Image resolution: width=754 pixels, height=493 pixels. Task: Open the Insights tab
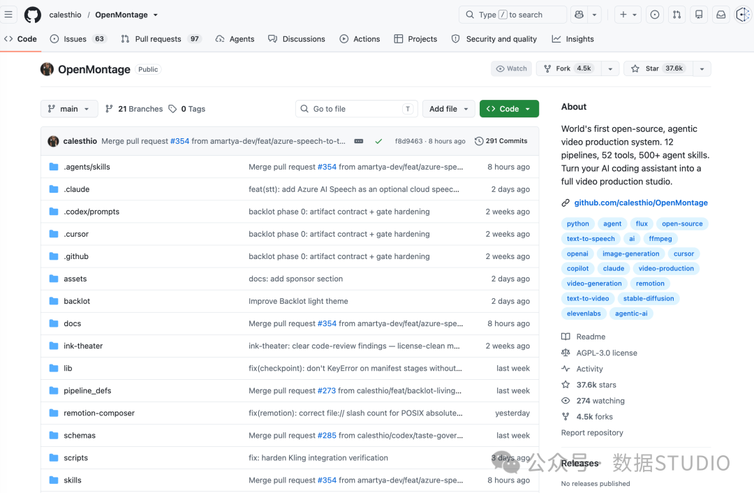[x=572, y=39]
